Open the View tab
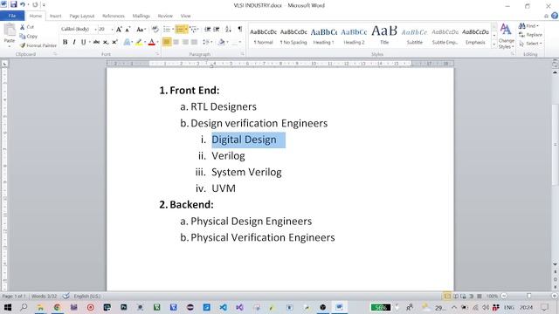559x314 pixels. (185, 16)
